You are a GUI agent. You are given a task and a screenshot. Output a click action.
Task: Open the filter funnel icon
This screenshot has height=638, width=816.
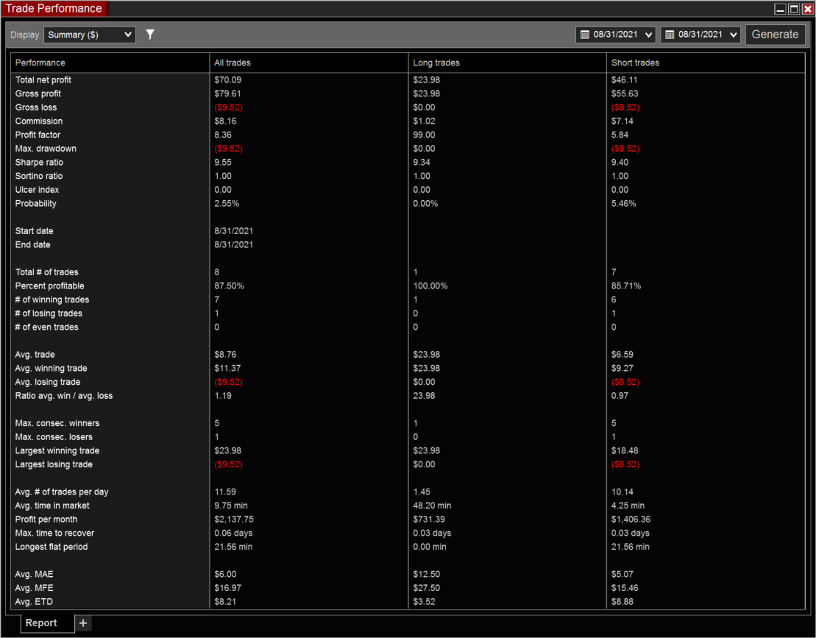pyautogui.click(x=150, y=35)
